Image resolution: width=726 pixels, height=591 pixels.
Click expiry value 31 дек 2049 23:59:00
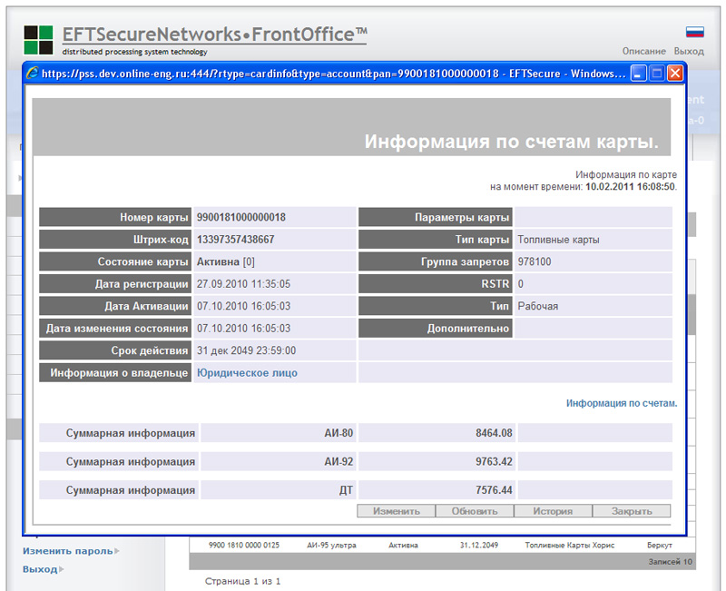coord(246,350)
